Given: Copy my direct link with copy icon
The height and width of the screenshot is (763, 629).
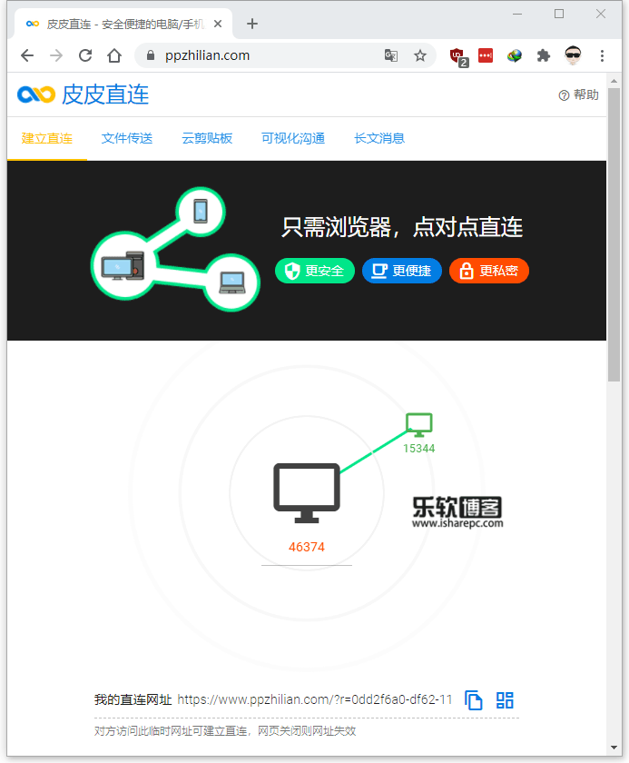Looking at the screenshot, I should pos(474,700).
